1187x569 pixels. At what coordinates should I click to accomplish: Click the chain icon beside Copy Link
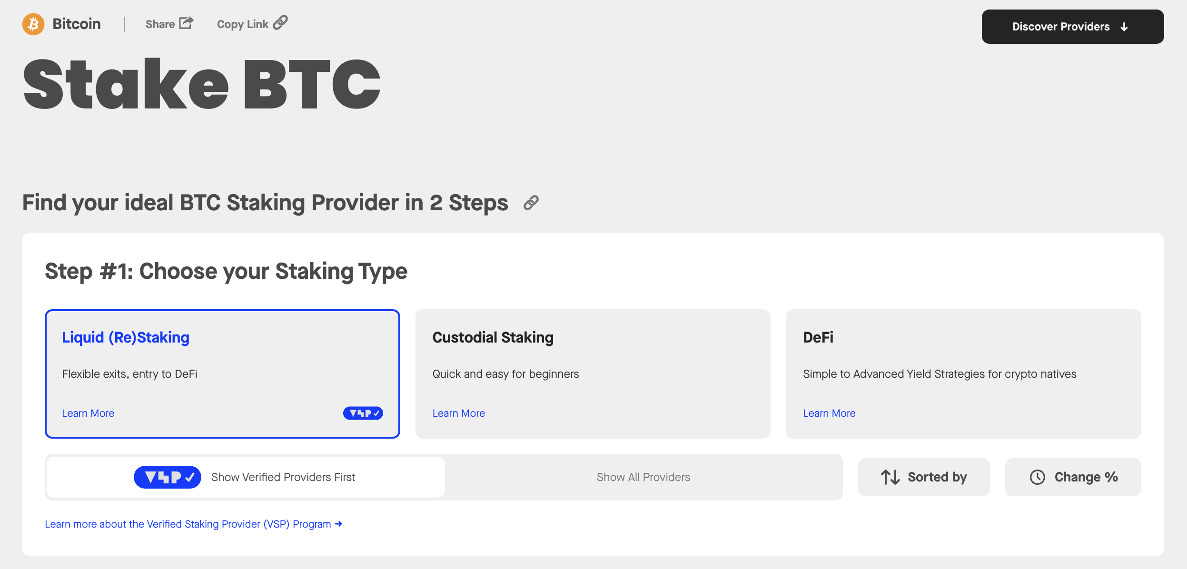pos(280,23)
